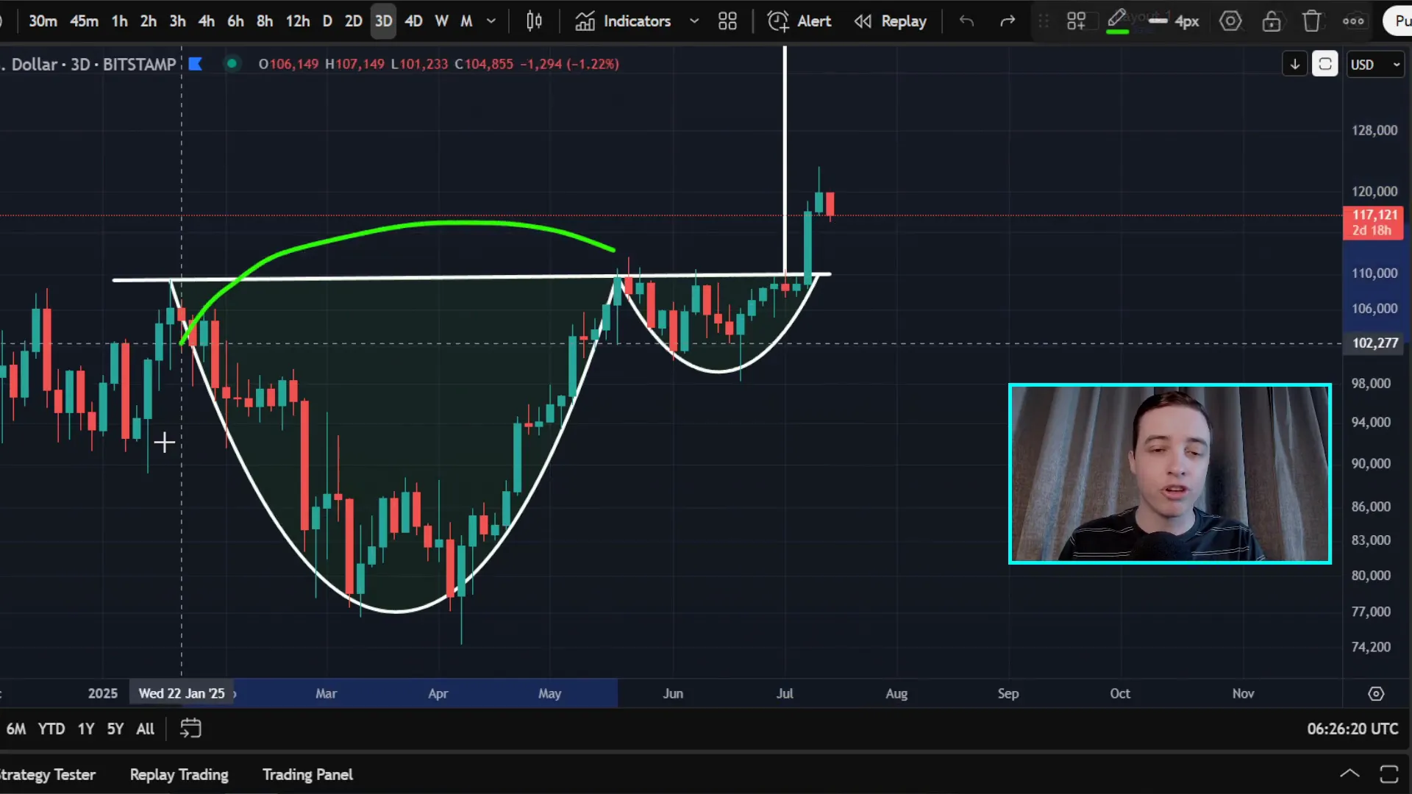Open the Trading Panel tab
The image size is (1412, 794).
pos(307,774)
